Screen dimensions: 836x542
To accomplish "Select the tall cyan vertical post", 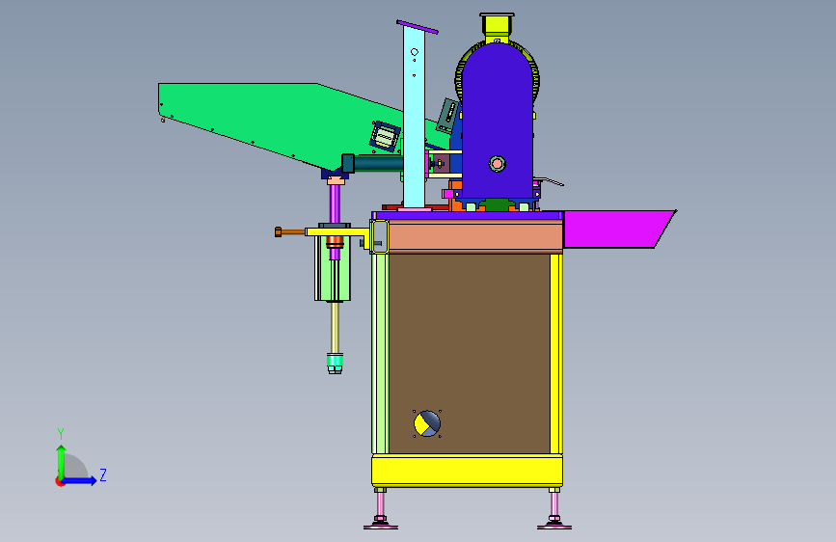I will [x=415, y=118].
